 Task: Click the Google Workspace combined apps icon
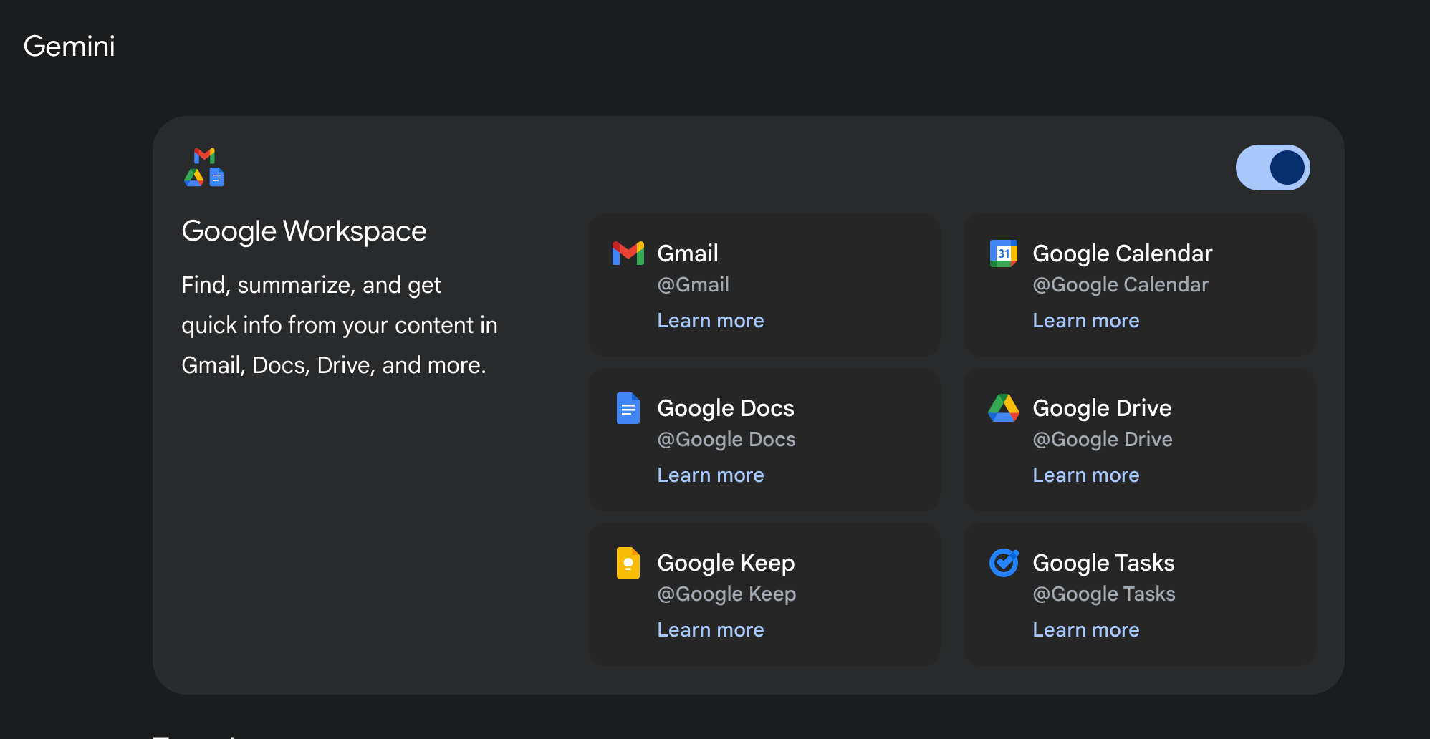tap(204, 168)
